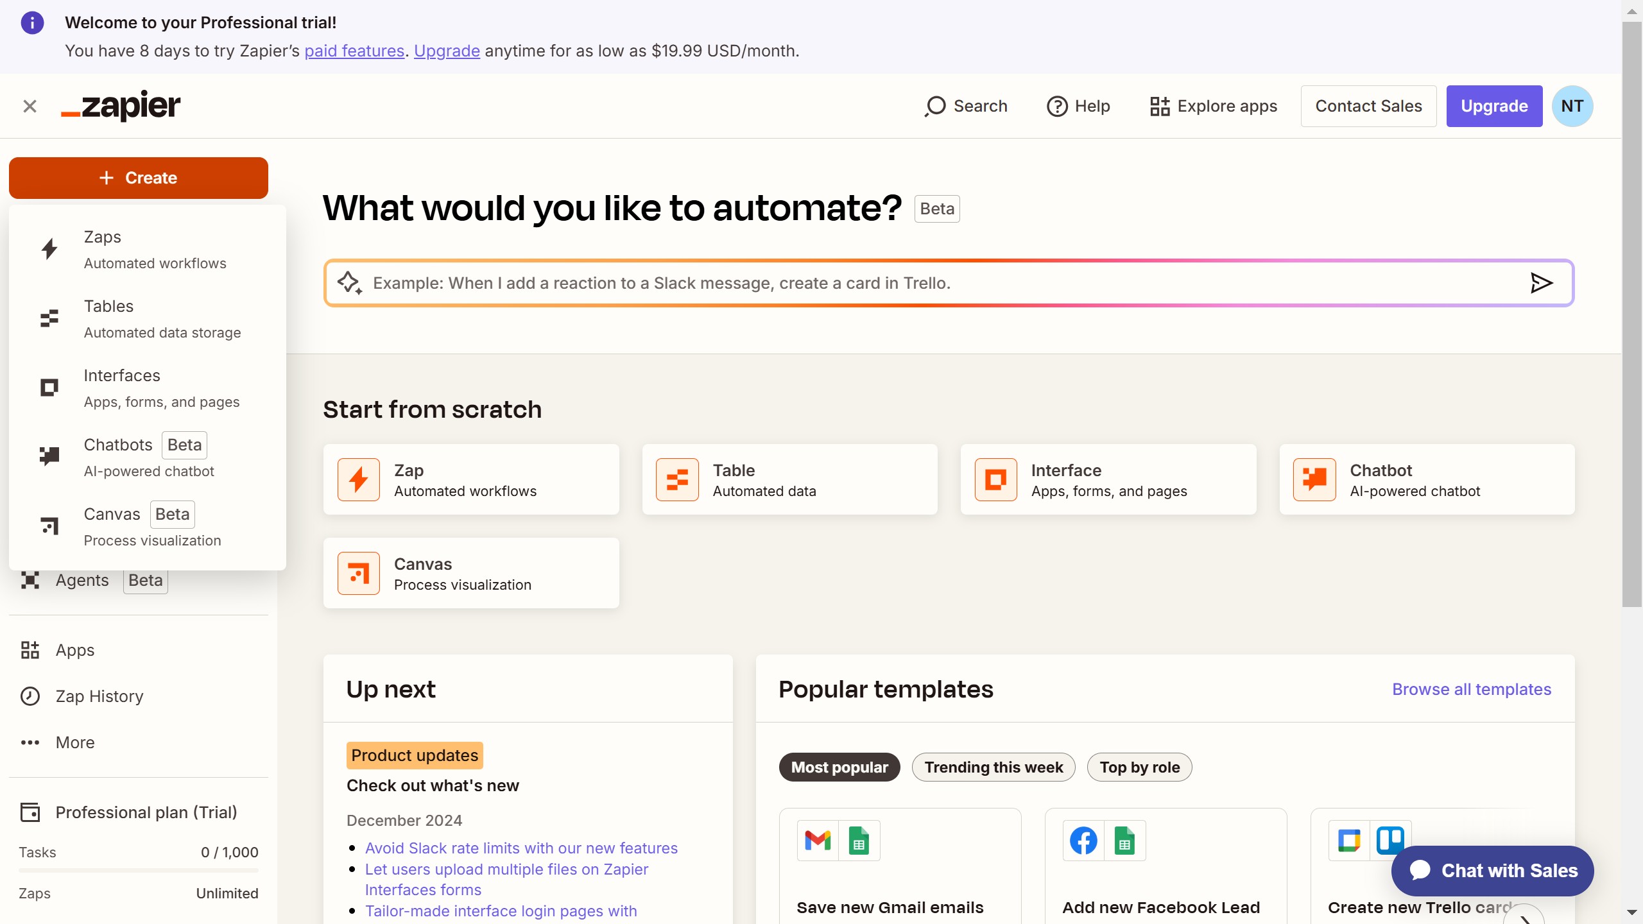Click the vertical page scrollbar thumb

point(1631,314)
